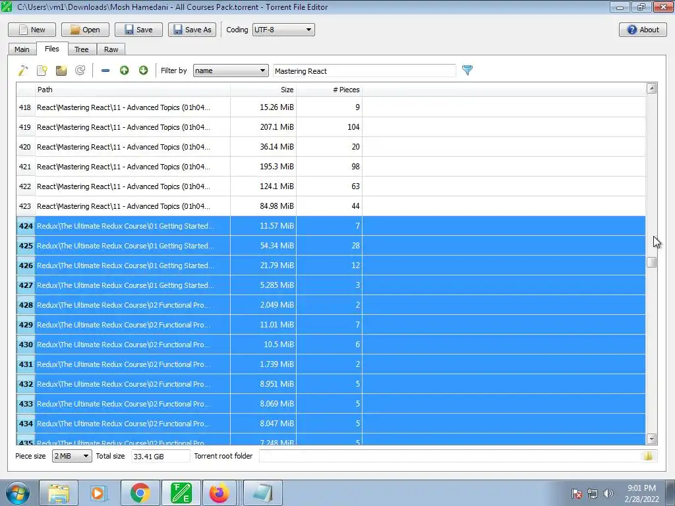The width and height of the screenshot is (675, 506).
Task: Launch Chrome from taskbar
Action: point(140,493)
